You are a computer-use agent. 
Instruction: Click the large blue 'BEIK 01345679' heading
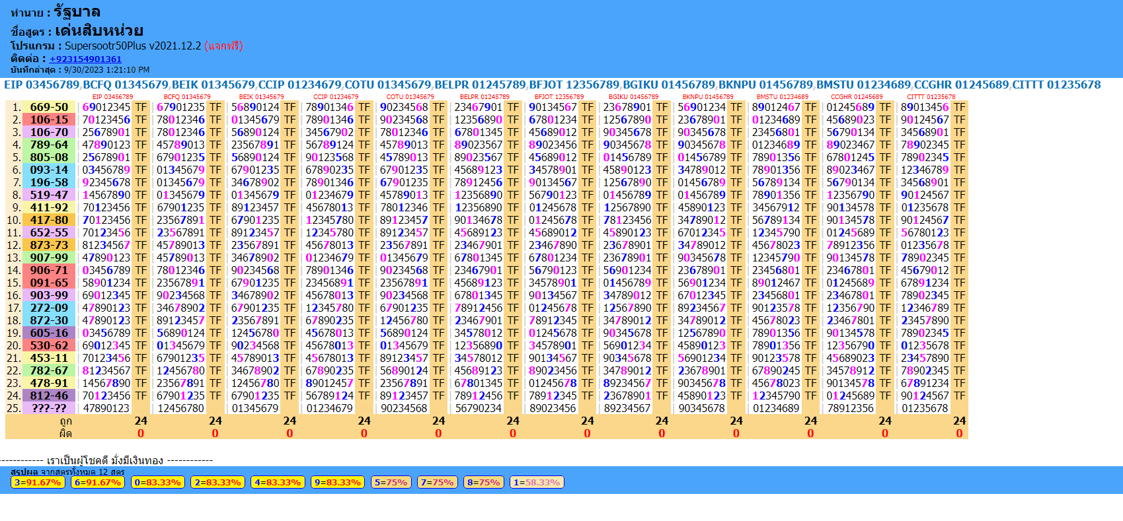click(x=213, y=85)
